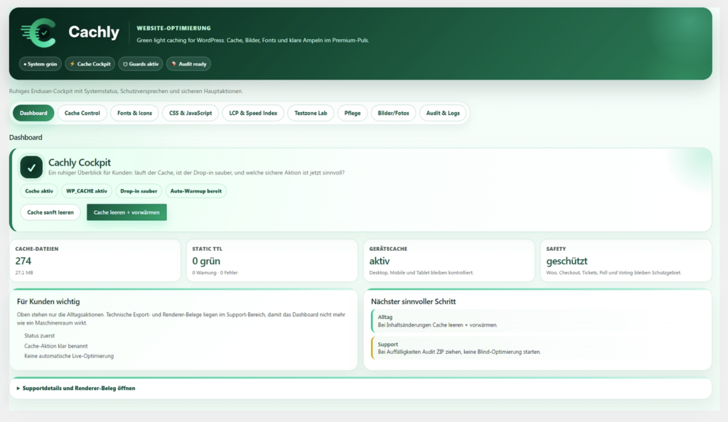The width and height of the screenshot is (728, 422).
Task: Open the Testzone Lab tab
Action: pos(311,113)
